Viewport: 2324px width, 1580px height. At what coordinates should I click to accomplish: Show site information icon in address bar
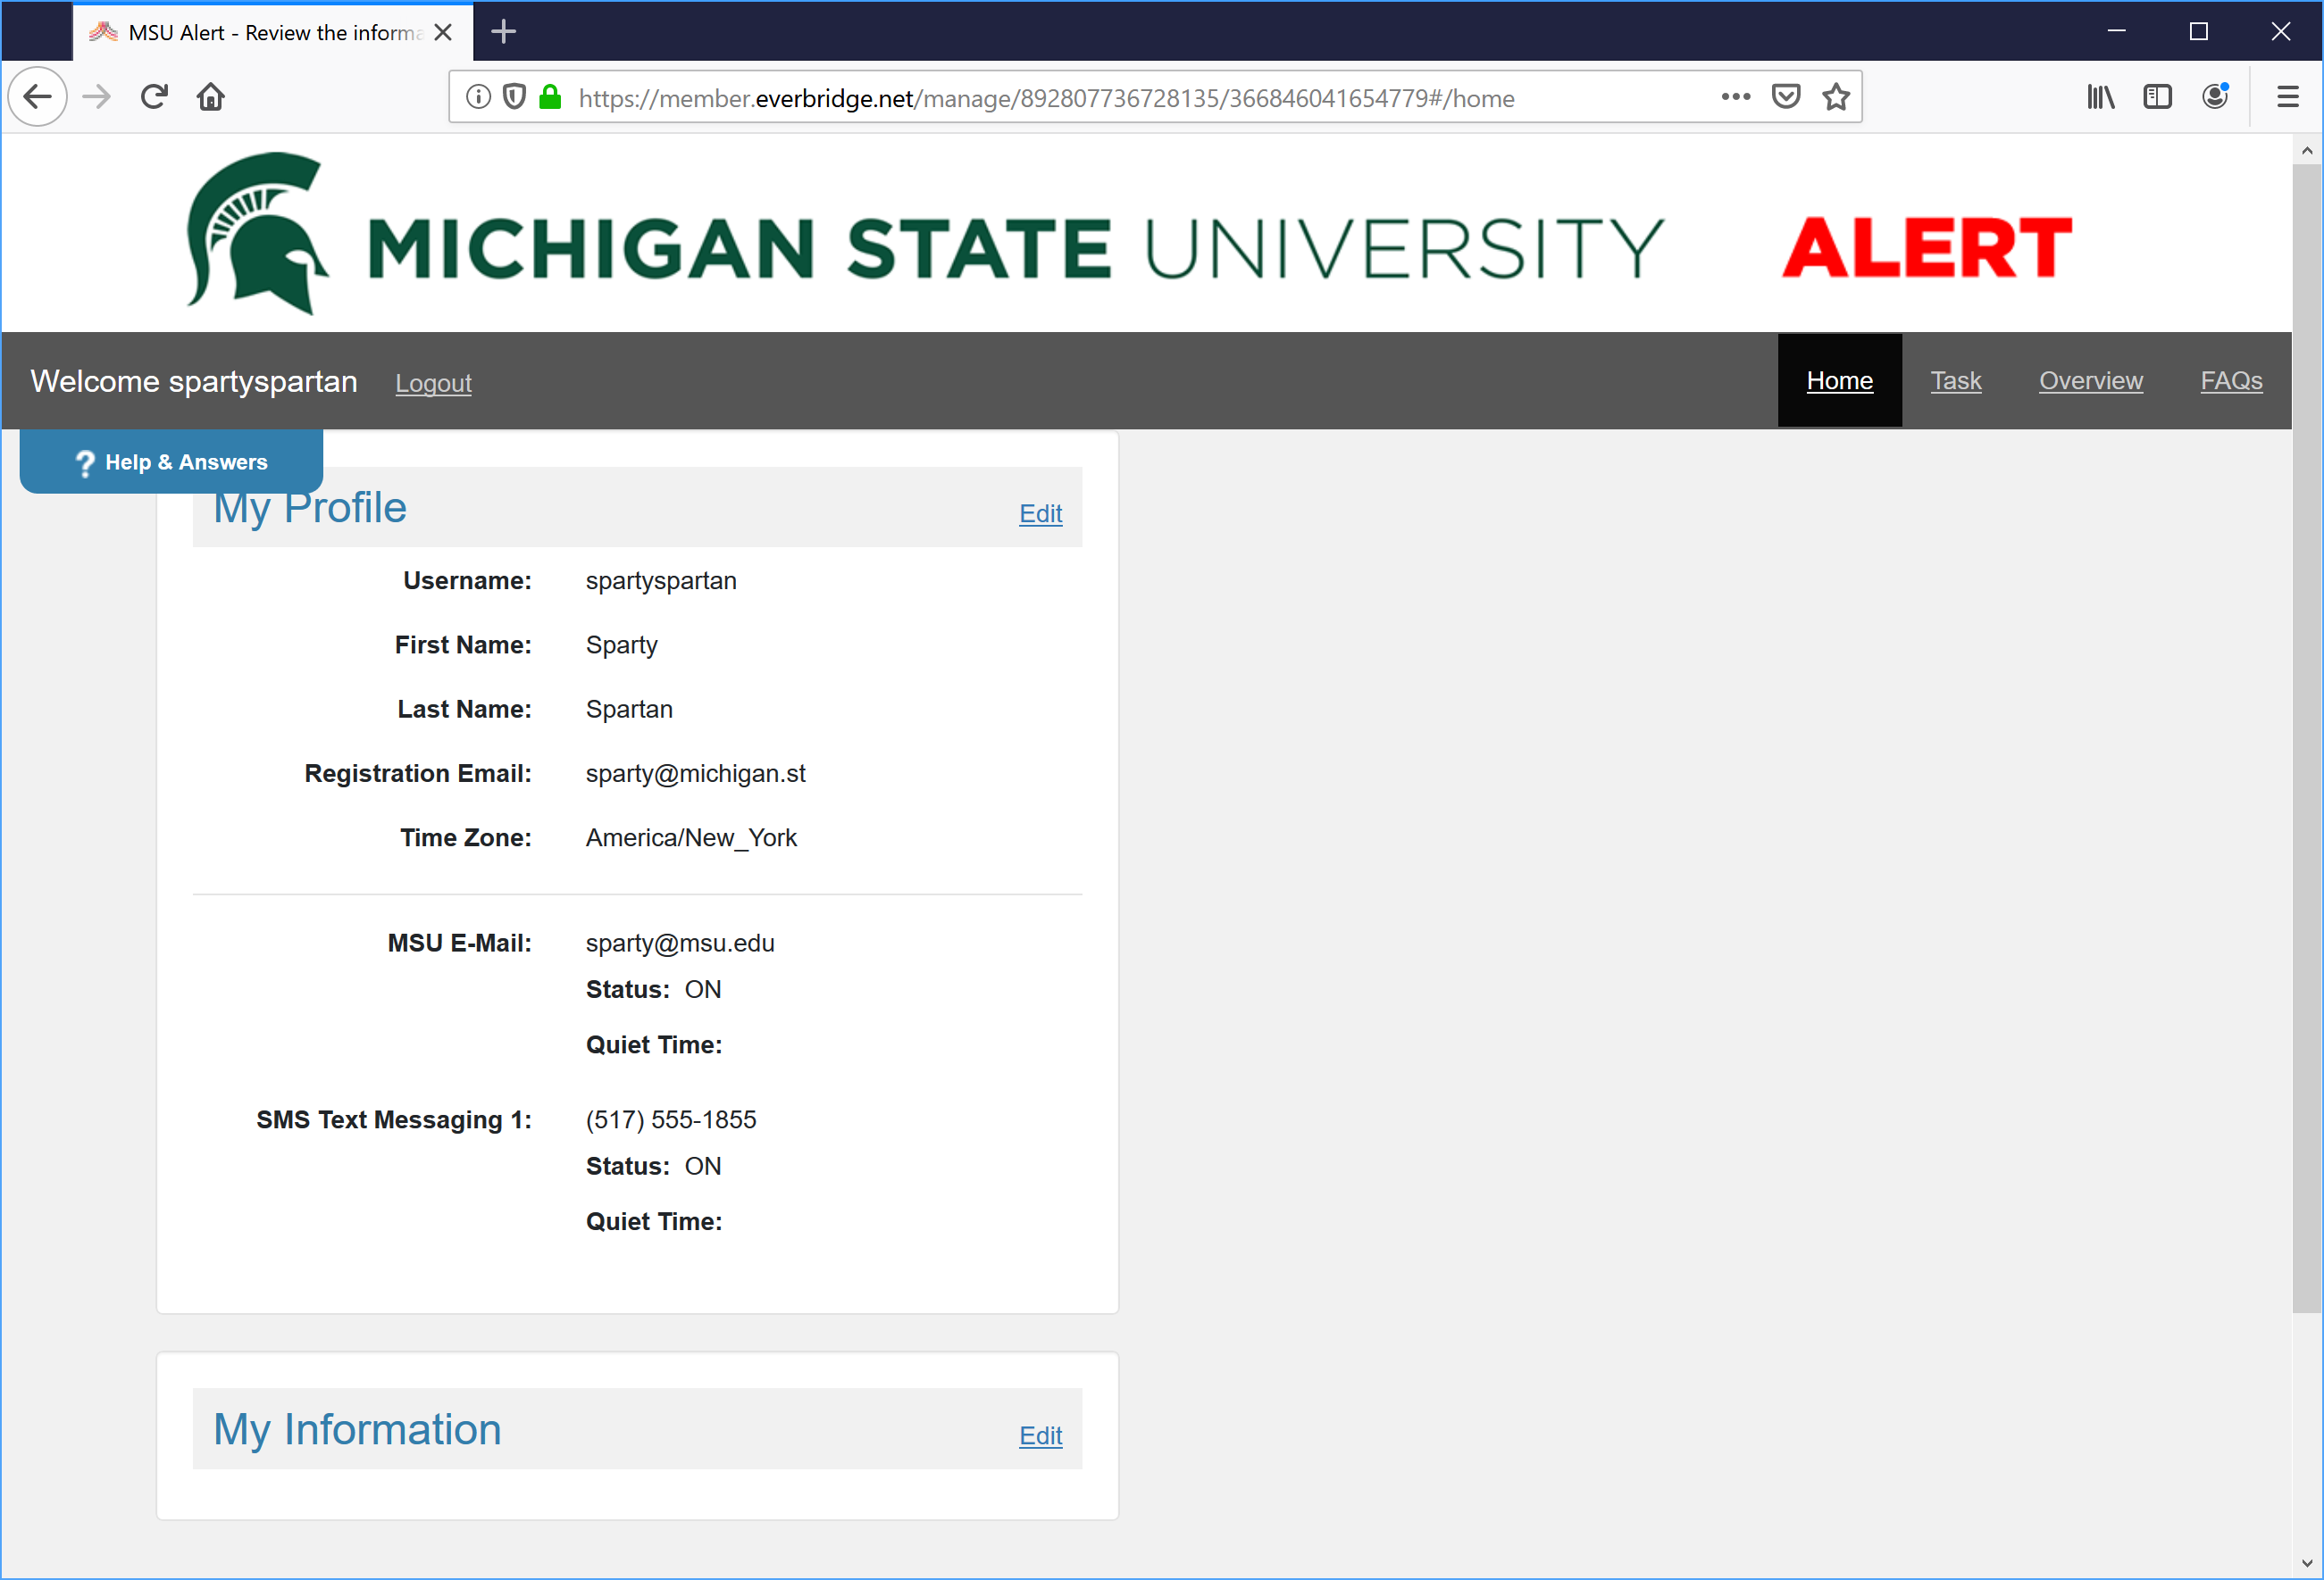479,97
